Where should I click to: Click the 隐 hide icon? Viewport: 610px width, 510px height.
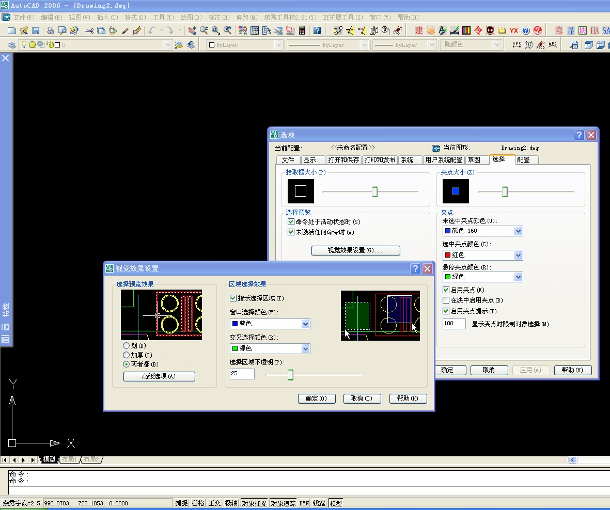tap(559, 30)
